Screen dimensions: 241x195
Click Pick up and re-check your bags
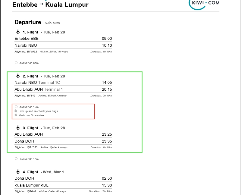(x=38, y=111)
